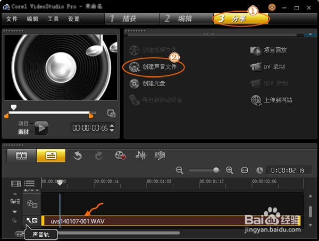Screen dimensions: 319x241
Task: Switch to the 3 分享 step tab
Action: point(241,19)
